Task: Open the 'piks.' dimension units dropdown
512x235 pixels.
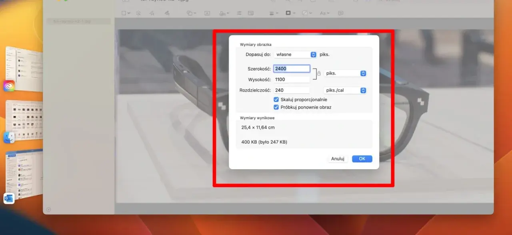Action: pos(345,73)
